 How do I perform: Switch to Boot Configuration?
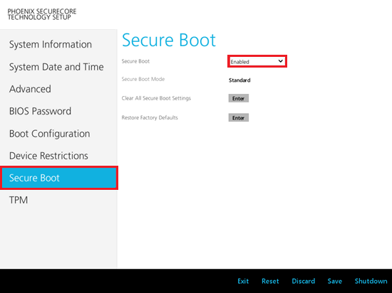click(49, 134)
